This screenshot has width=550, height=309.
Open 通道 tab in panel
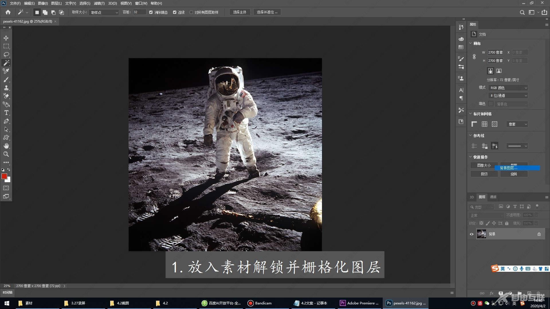coord(494,197)
